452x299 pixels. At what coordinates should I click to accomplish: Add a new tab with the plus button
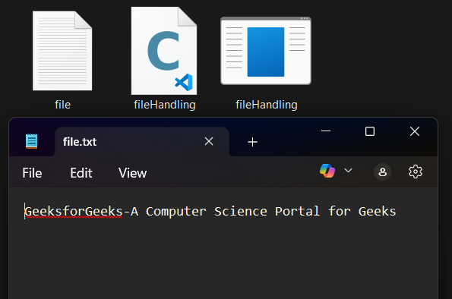[x=252, y=142]
